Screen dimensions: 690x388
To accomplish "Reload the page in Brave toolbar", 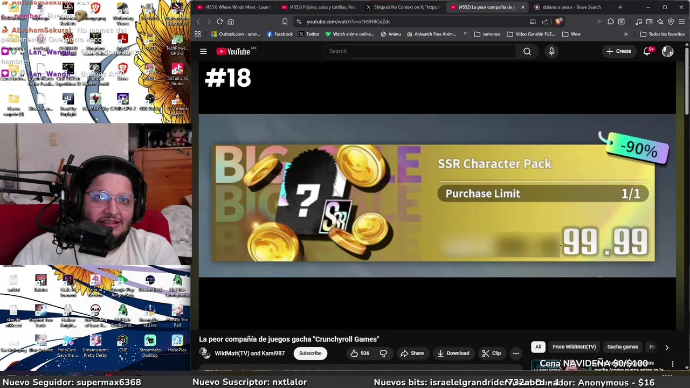I will pos(220,22).
